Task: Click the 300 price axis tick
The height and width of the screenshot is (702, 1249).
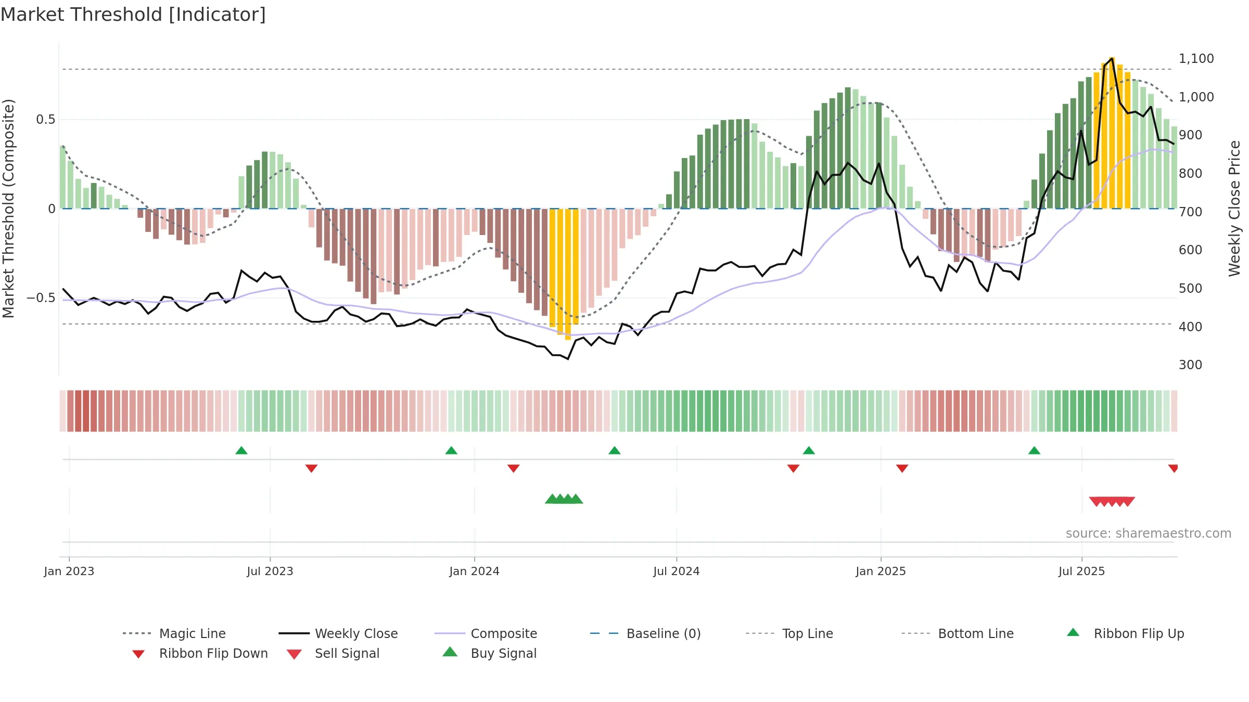Action: click(1191, 365)
